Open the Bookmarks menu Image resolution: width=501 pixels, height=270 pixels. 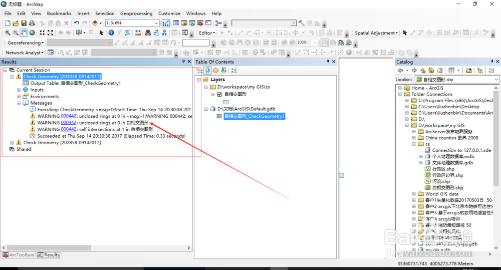coord(59,14)
